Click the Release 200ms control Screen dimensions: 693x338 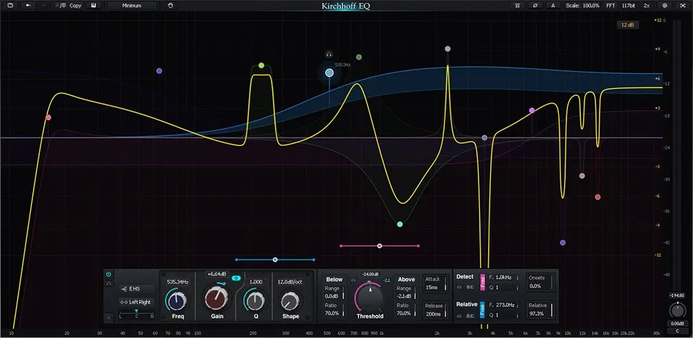pyautogui.click(x=434, y=310)
